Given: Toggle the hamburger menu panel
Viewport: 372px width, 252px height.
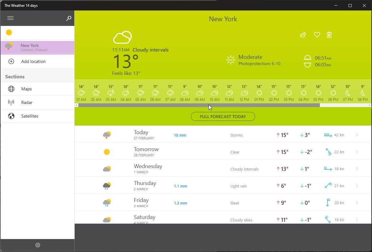Looking at the screenshot, I should pyautogui.click(x=10, y=18).
